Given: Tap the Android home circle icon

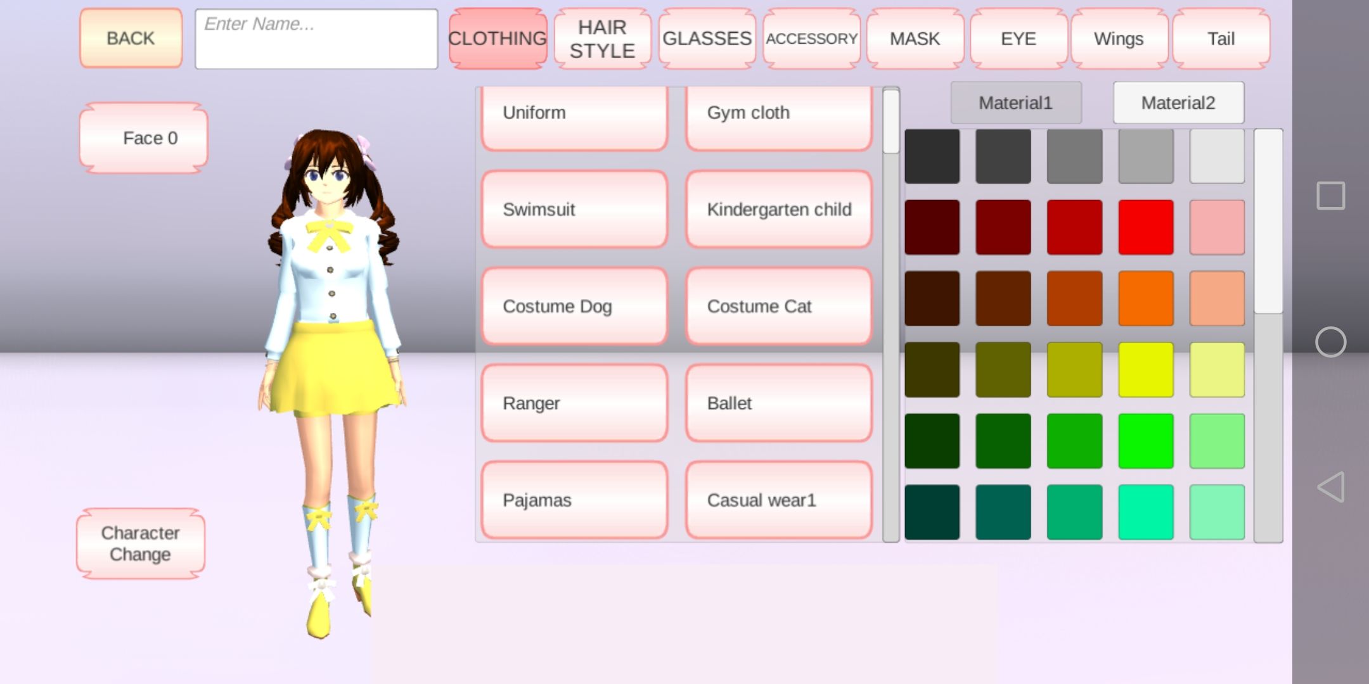Looking at the screenshot, I should 1330,342.
